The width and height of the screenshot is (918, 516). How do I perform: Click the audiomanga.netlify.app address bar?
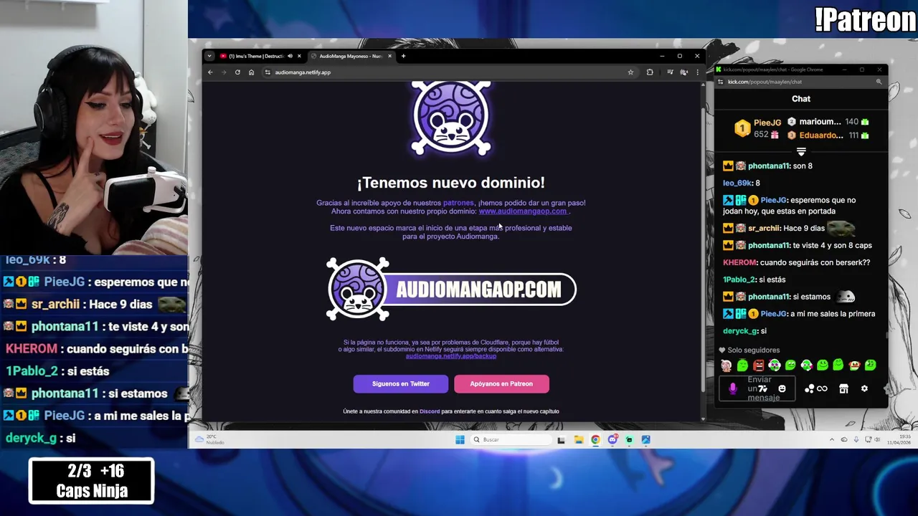pos(445,72)
